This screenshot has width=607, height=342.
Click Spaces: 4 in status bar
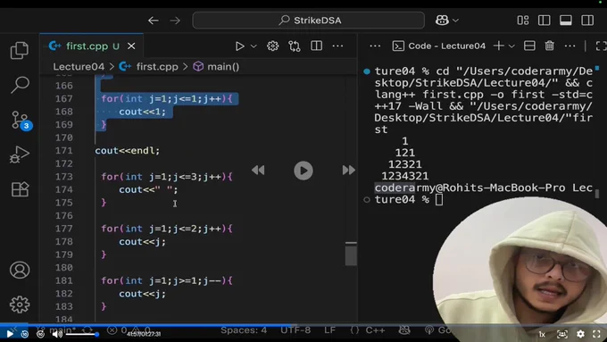(244, 330)
